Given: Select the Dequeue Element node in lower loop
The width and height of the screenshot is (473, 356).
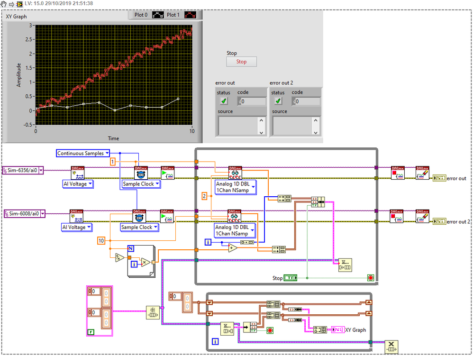Looking at the screenshot, I should click(x=227, y=329).
